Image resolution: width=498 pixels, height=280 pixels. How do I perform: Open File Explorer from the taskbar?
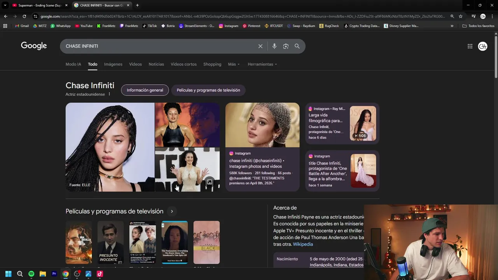pos(43,274)
